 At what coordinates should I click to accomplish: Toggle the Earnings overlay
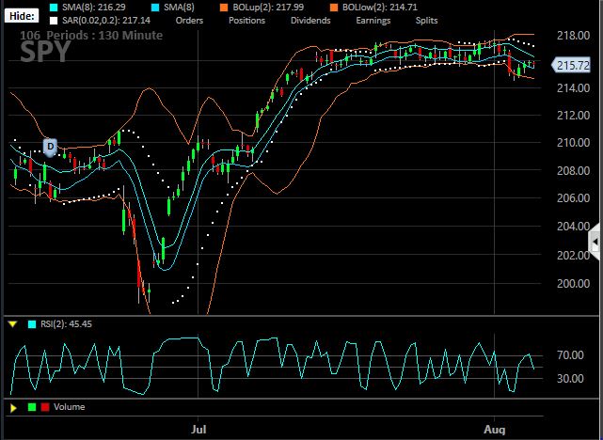click(x=373, y=21)
